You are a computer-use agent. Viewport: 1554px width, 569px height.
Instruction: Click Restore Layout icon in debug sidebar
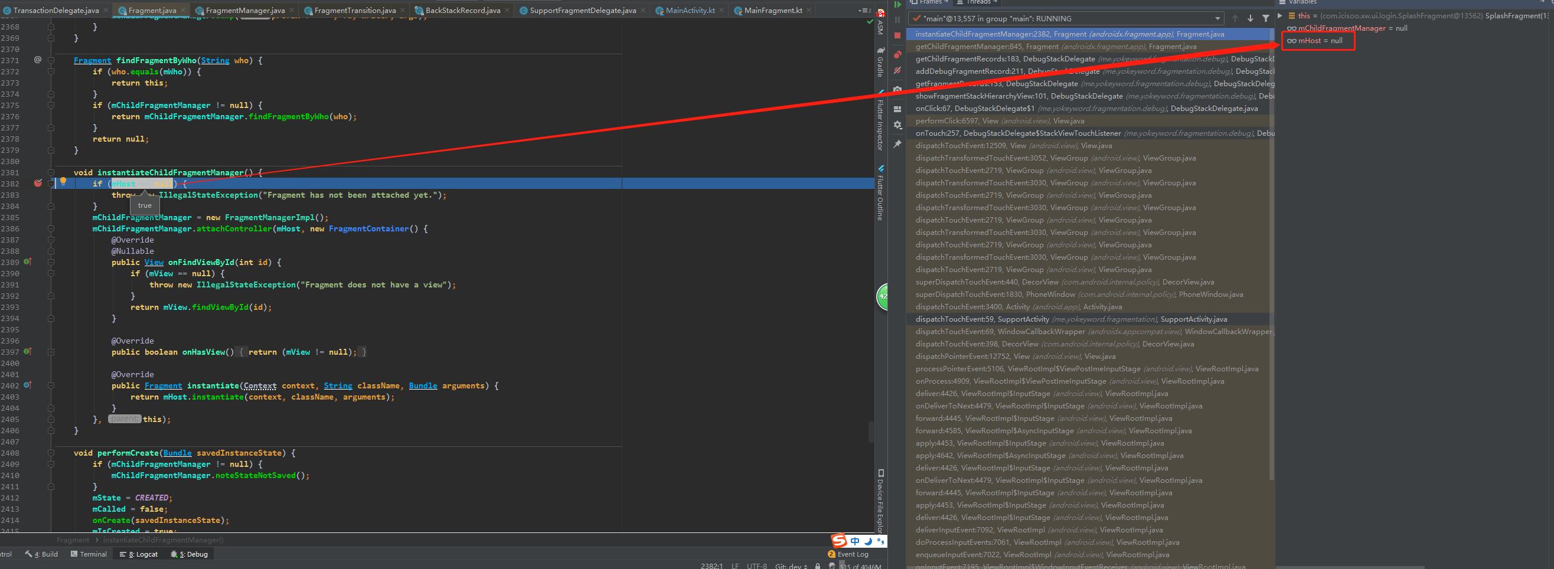pyautogui.click(x=897, y=109)
